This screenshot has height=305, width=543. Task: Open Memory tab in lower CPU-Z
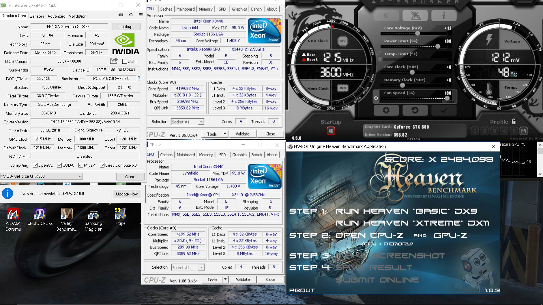(x=206, y=155)
